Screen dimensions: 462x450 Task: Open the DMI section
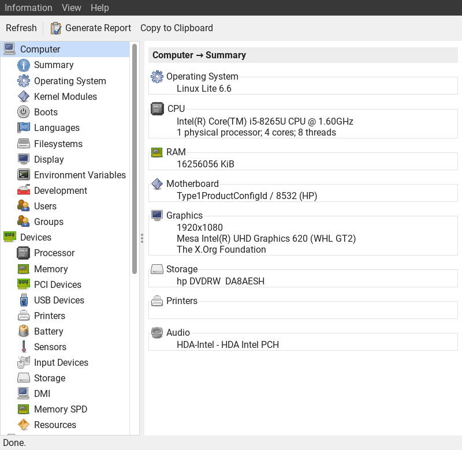[43, 393]
